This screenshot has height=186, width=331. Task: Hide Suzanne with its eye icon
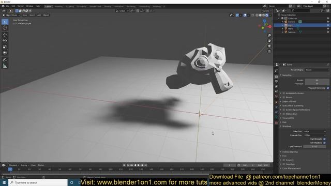[328, 32]
